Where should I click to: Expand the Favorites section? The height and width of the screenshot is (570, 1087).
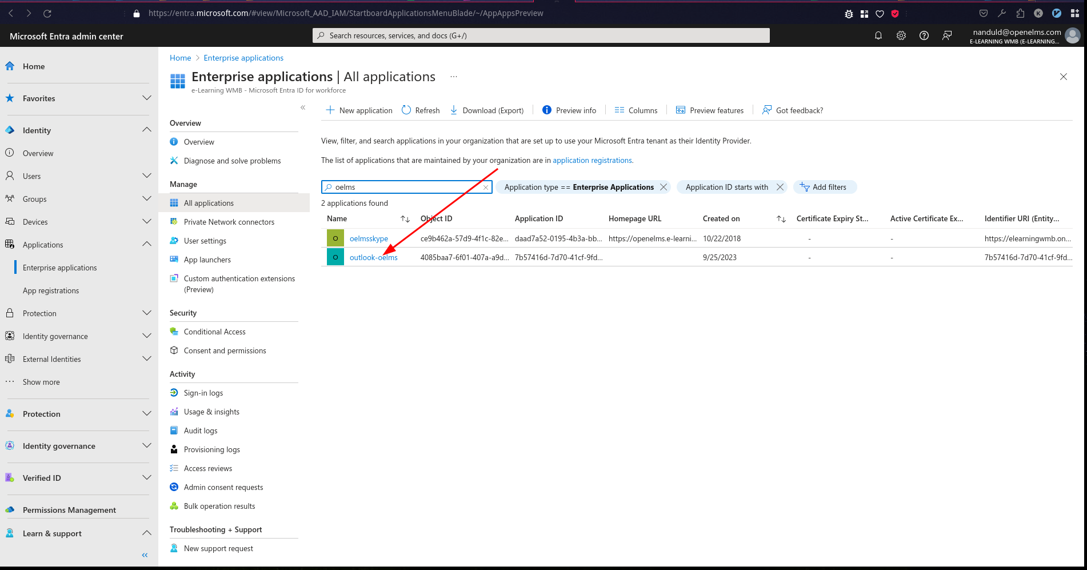147,98
